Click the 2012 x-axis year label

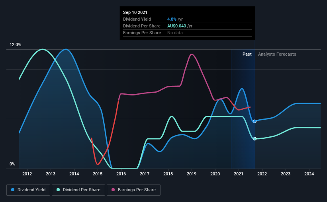click(x=27, y=174)
